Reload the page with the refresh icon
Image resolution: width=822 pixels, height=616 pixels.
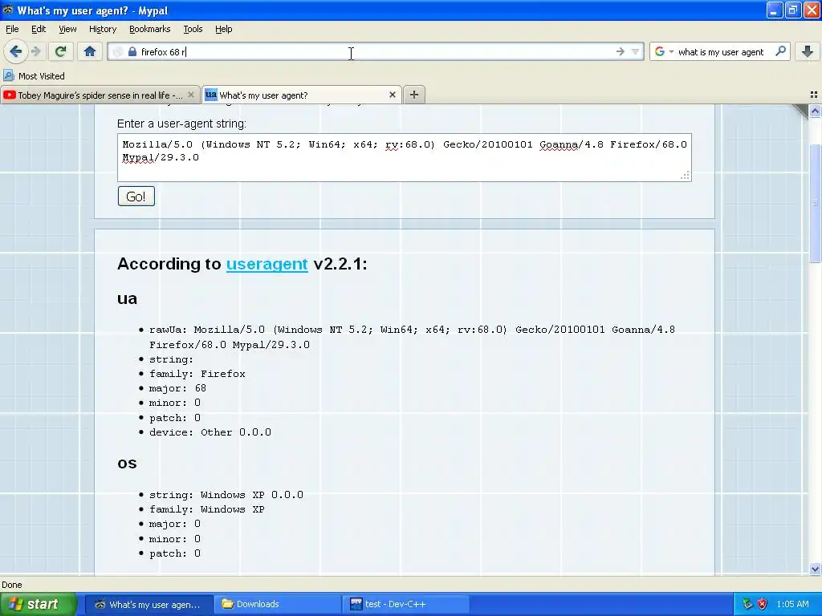60,51
